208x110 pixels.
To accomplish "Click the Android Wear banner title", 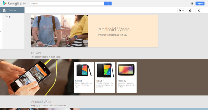I will (x=114, y=29).
